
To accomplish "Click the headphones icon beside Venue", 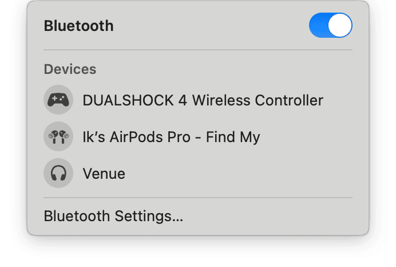I will (58, 173).
